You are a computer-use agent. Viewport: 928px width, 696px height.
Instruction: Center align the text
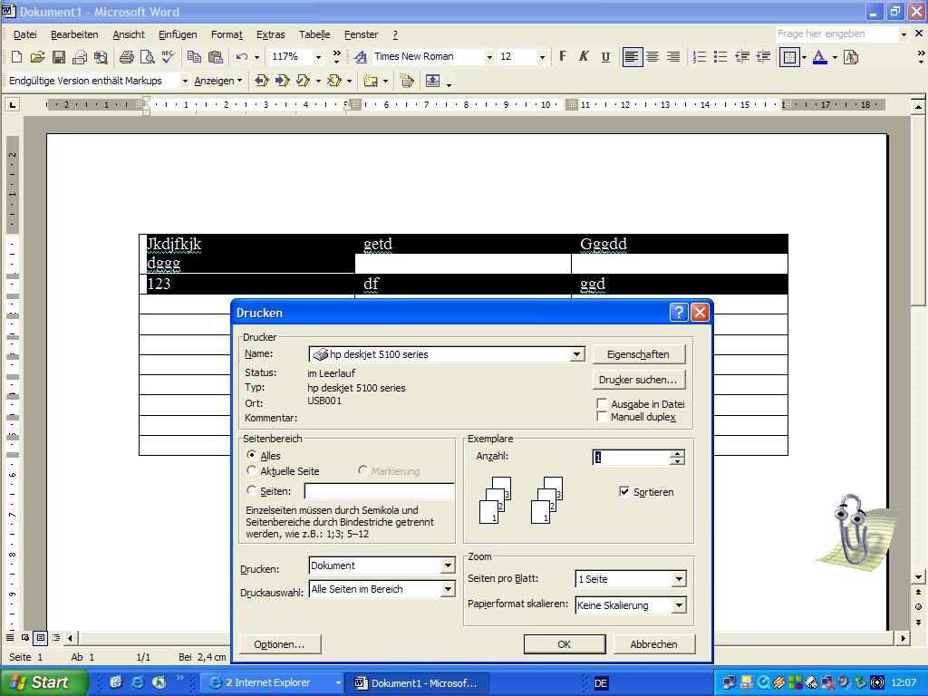pyautogui.click(x=652, y=57)
